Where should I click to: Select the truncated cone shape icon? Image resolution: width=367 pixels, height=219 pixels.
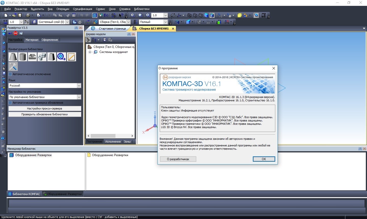pyautogui.click(x=13, y=57)
